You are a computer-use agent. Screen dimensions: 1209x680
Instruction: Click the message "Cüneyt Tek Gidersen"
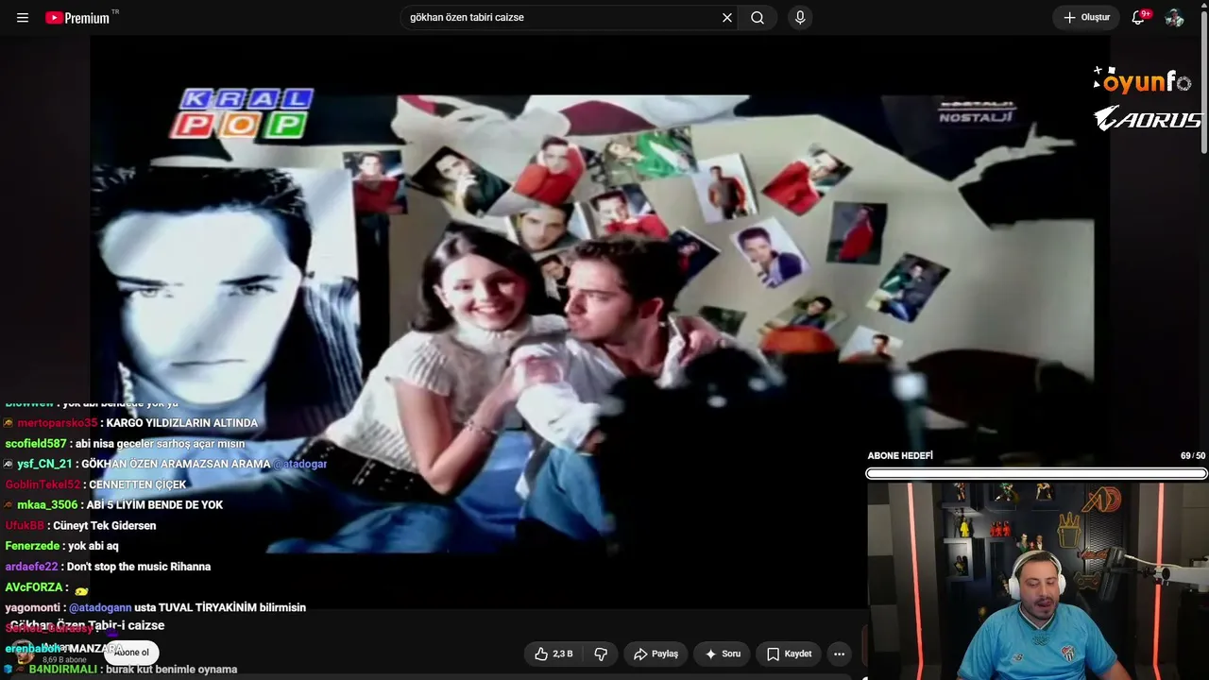pyautogui.click(x=105, y=526)
